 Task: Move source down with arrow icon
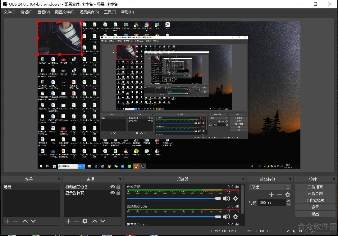103,221
